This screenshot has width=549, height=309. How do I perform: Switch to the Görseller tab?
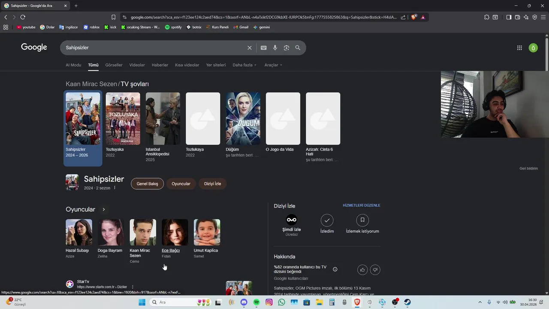point(114,65)
